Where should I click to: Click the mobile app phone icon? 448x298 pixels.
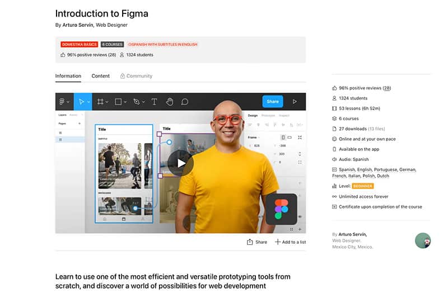[334, 149]
